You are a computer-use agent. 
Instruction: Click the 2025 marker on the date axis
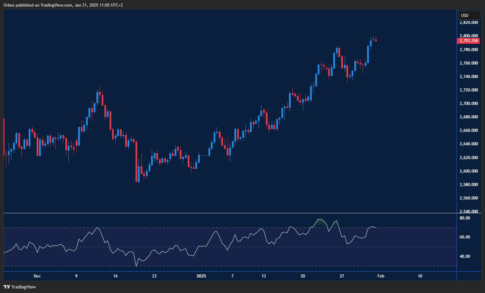(x=202, y=276)
